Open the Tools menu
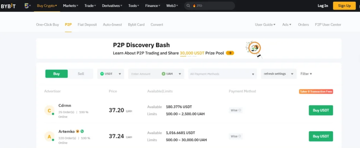Image resolution: width=360 pixels, height=148 pixels. (134, 6)
